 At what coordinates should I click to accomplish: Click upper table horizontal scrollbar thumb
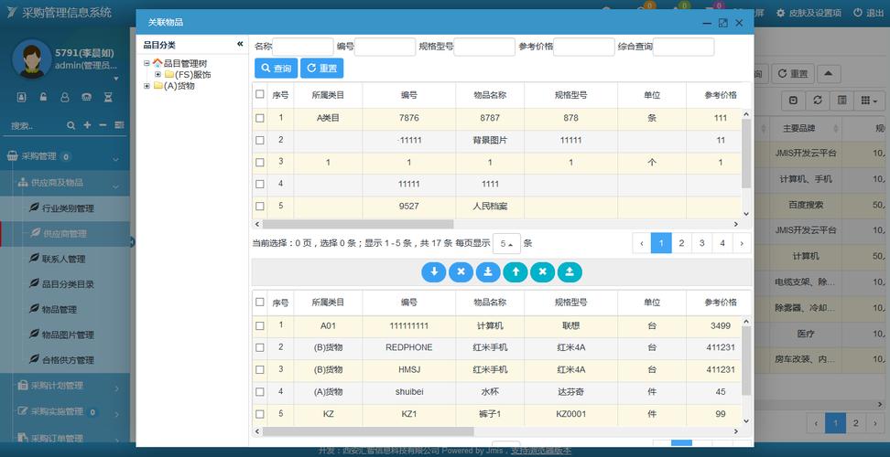coord(358,224)
